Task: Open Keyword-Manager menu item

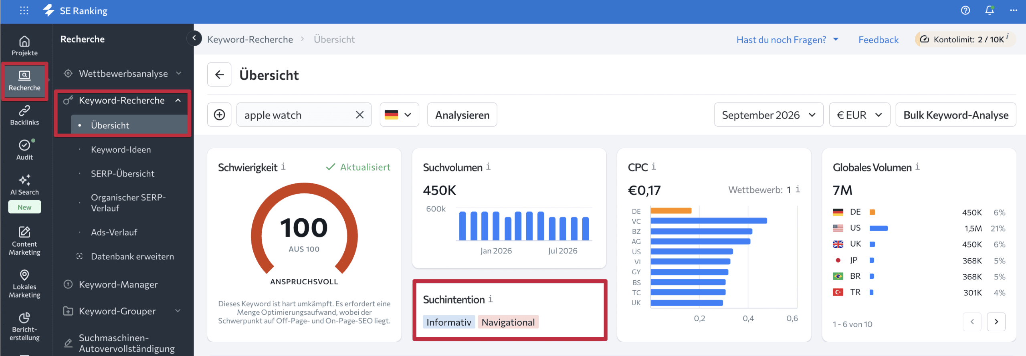Action: 118,284
